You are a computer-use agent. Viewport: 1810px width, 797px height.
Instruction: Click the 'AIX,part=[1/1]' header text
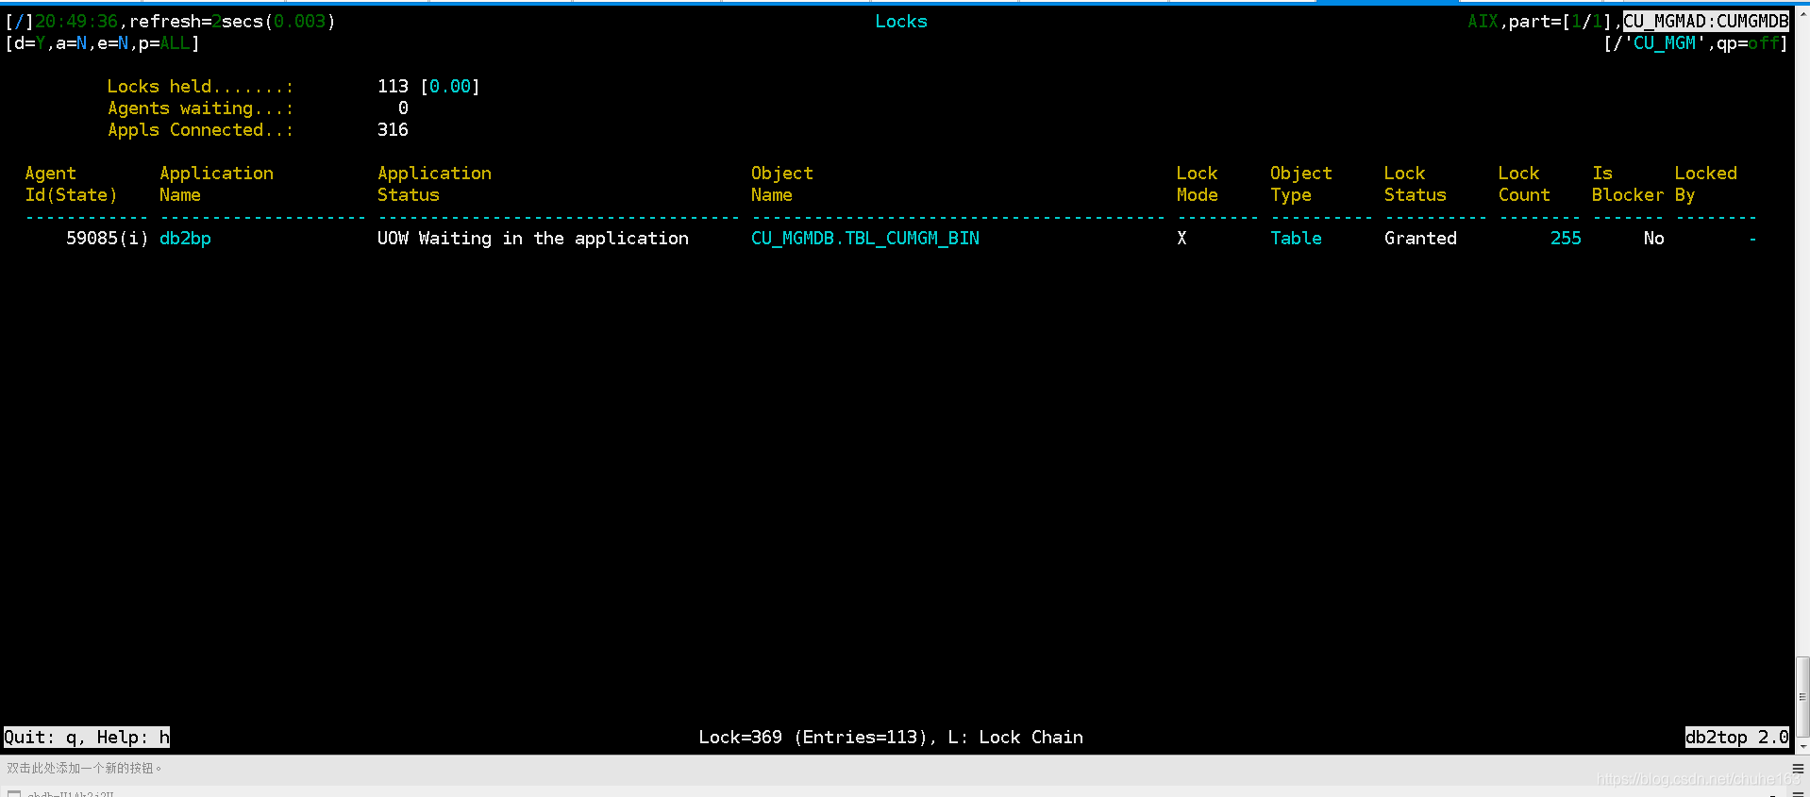(x=1539, y=22)
